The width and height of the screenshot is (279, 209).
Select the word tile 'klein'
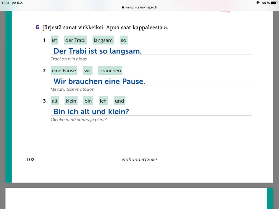coord(71,101)
